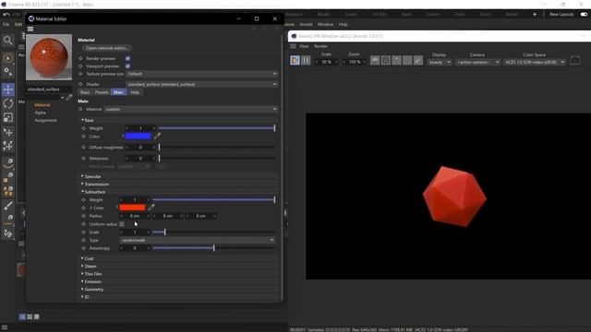Click the search magnifier icon in left toolbar
The image size is (591, 332).
(x=8, y=41)
